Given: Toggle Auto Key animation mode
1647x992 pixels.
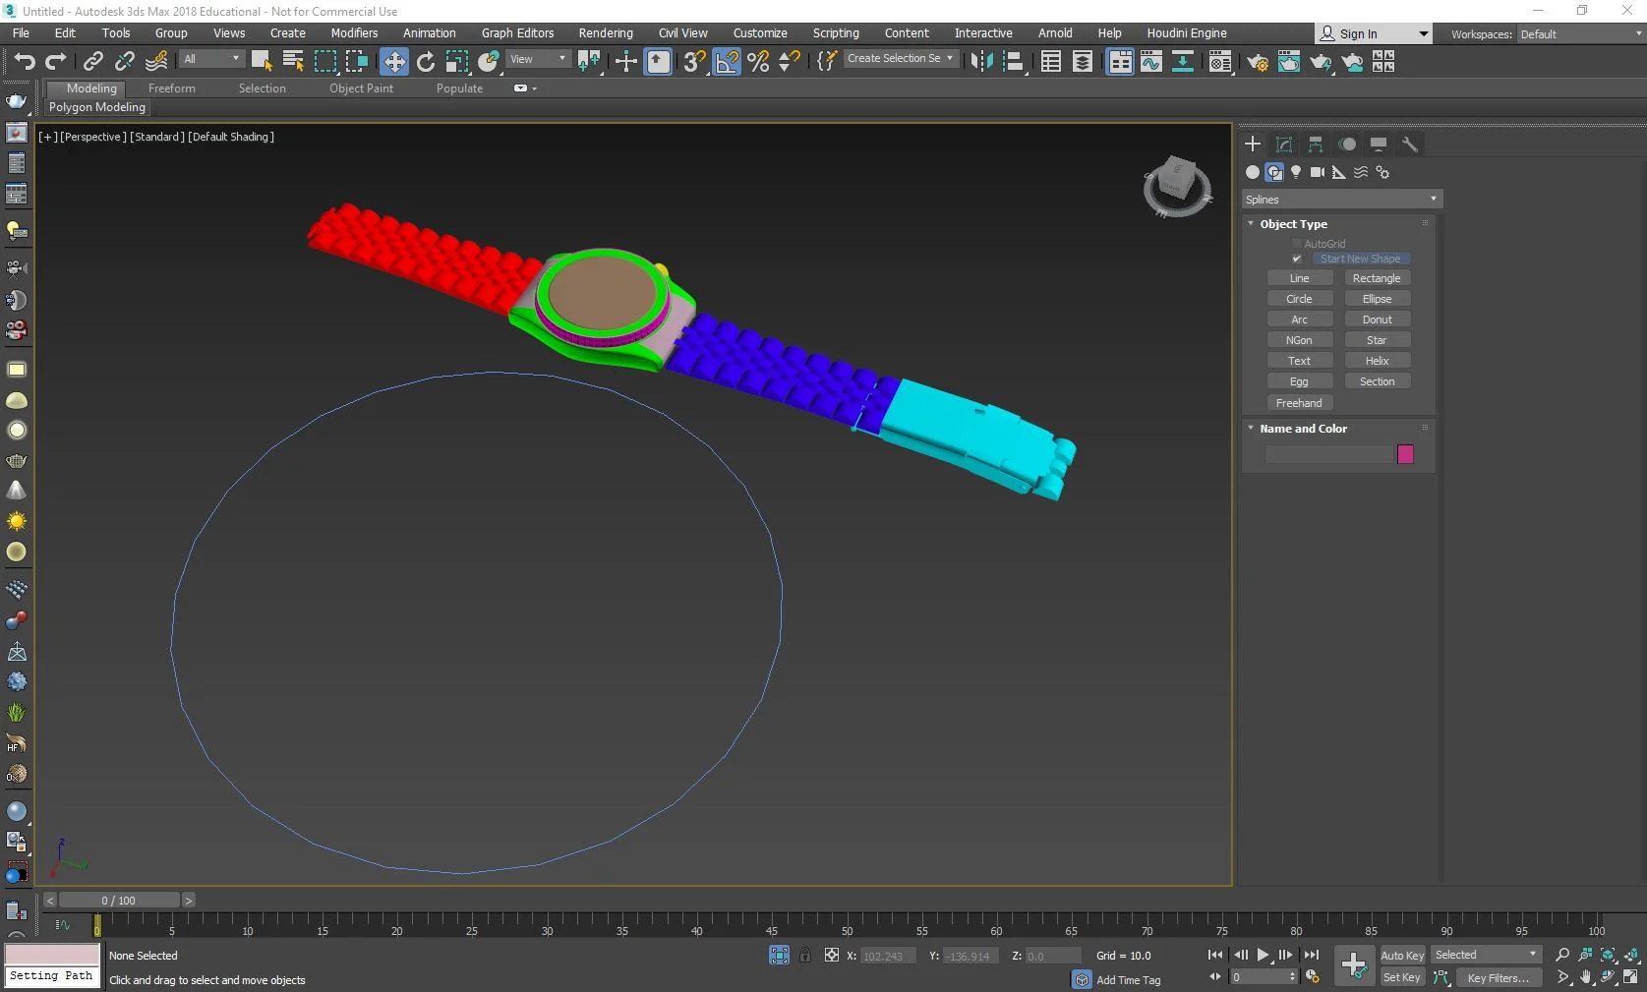Looking at the screenshot, I should point(1402,955).
